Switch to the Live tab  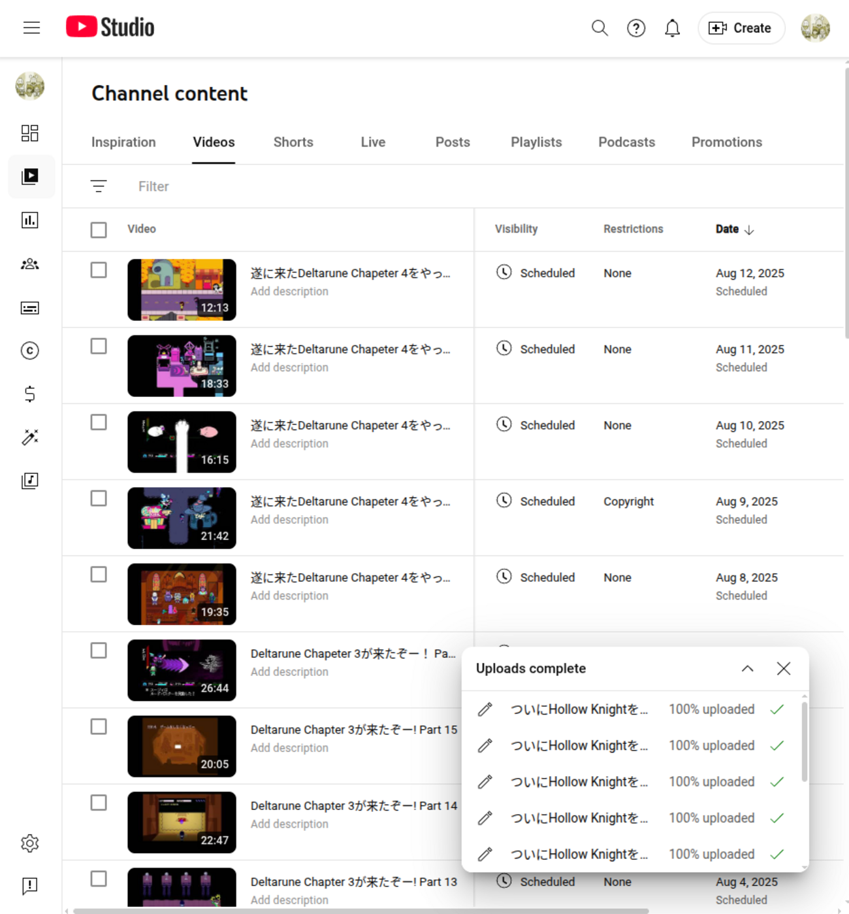(373, 142)
